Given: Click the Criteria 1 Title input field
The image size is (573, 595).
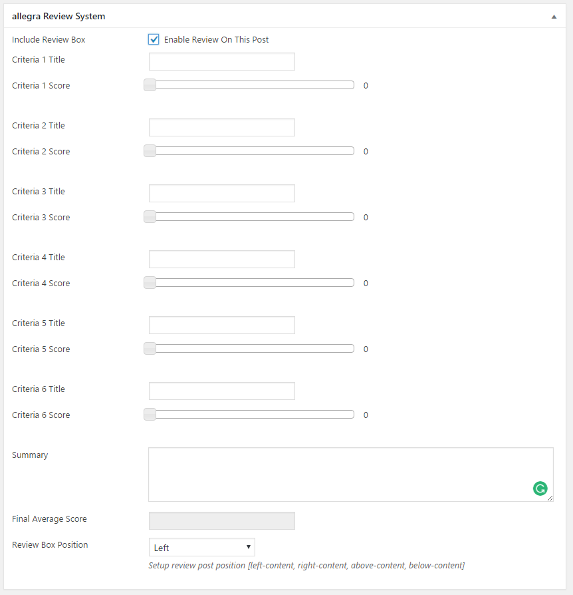Looking at the screenshot, I should point(221,62).
